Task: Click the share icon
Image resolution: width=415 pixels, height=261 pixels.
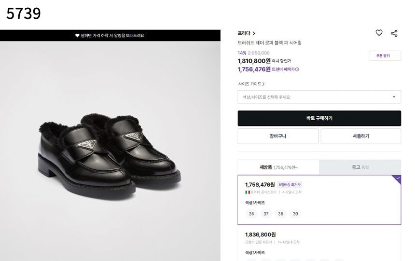Action: pyautogui.click(x=394, y=33)
